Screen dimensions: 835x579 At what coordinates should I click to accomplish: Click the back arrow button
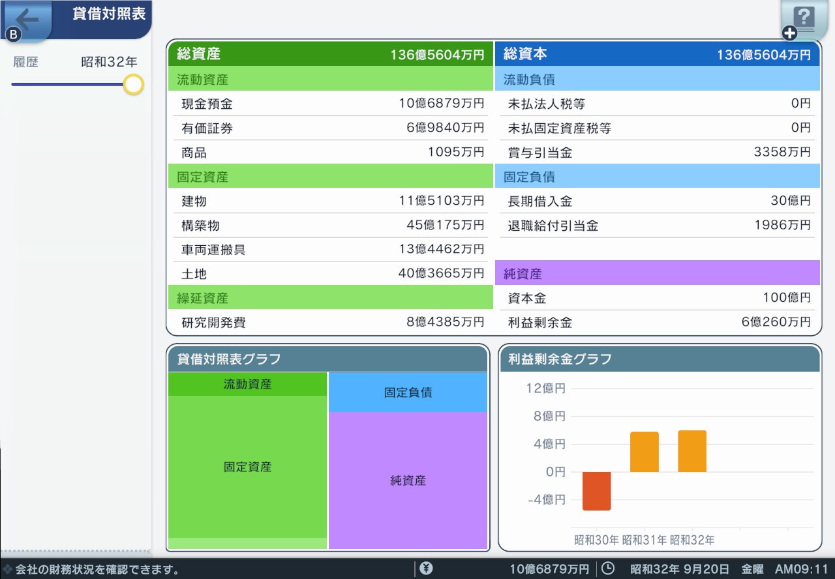tap(27, 20)
